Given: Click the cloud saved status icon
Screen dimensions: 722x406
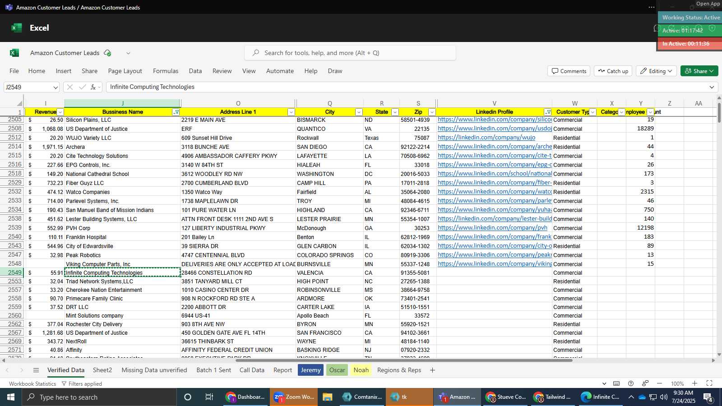Looking at the screenshot, I should (107, 53).
